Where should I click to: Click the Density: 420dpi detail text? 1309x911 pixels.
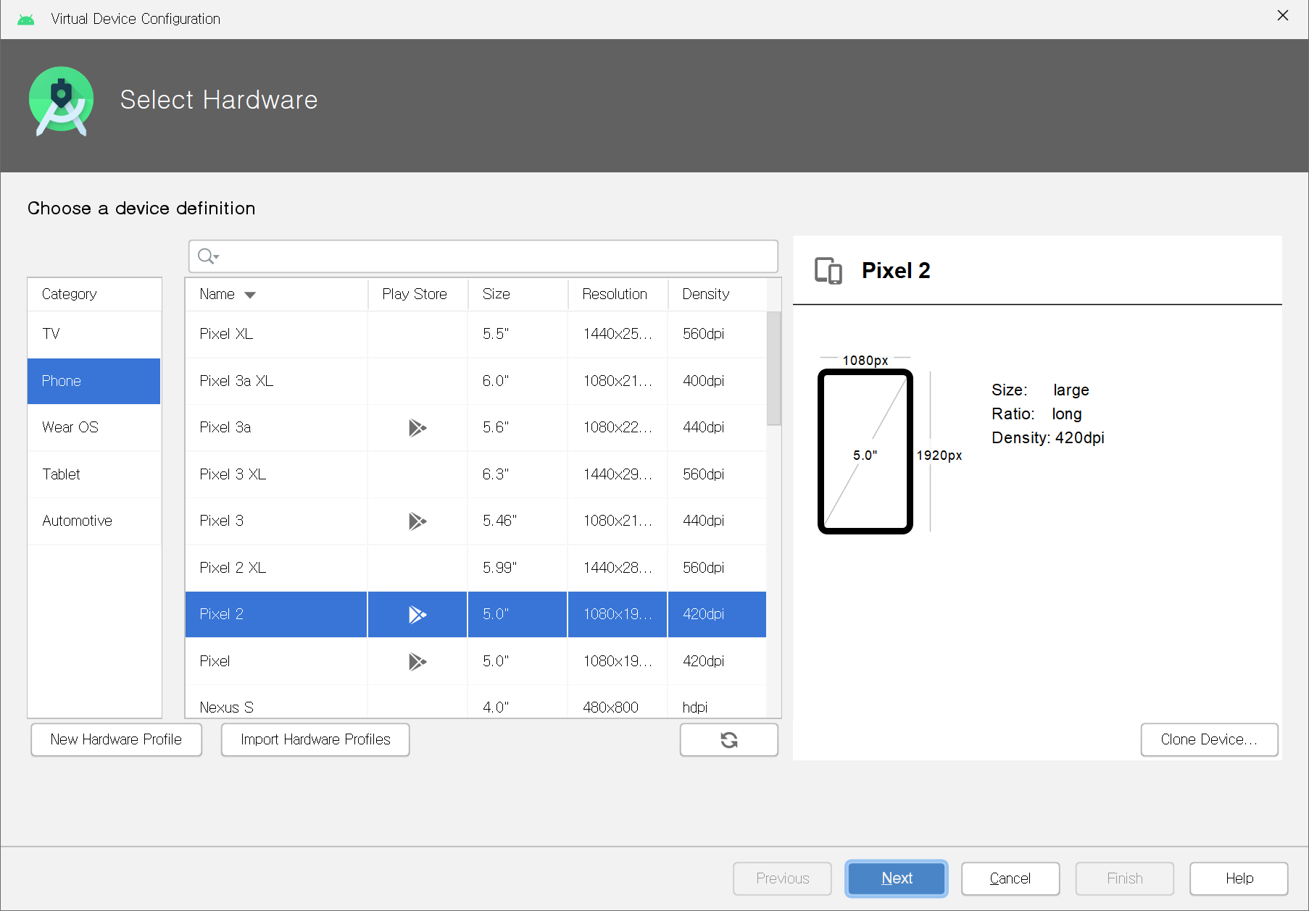1048,438
